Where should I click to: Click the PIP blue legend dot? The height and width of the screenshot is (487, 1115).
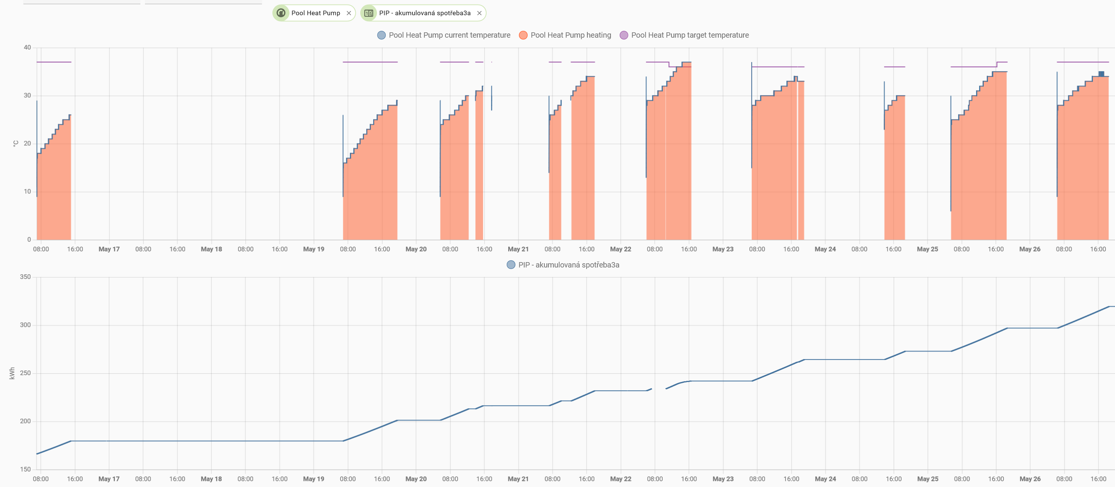tap(511, 265)
